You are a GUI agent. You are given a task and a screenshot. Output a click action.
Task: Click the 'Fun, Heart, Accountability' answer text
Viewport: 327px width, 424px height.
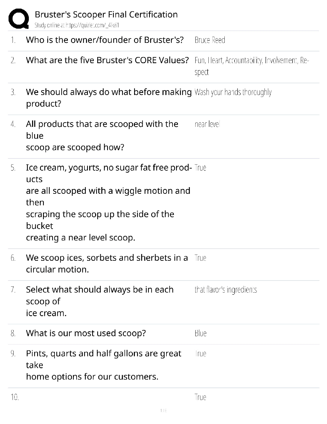251,61
